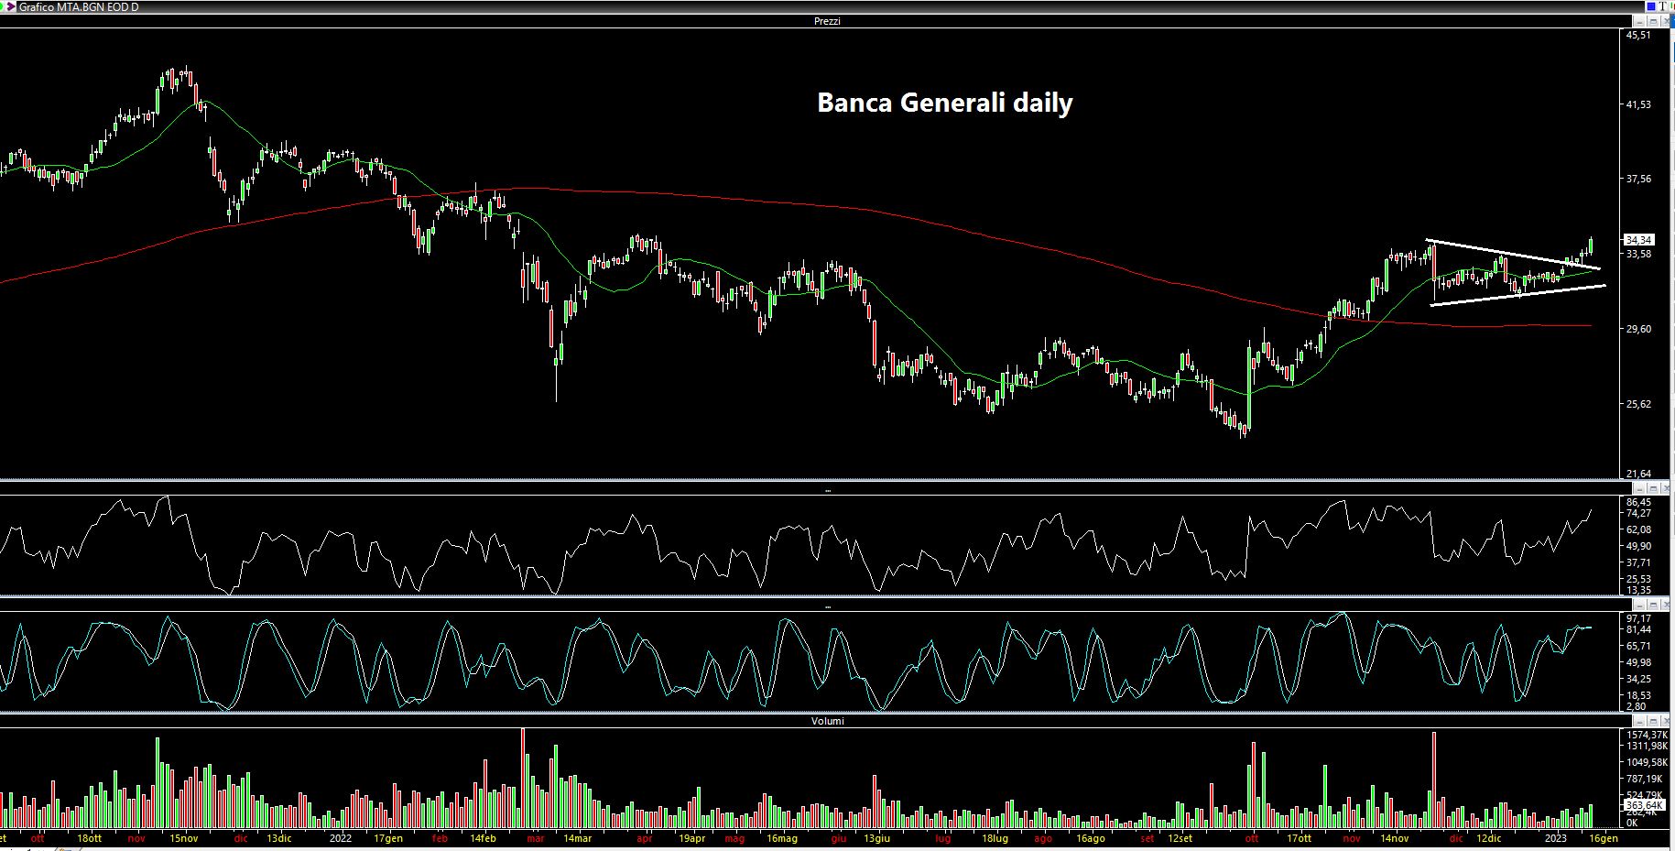
Task: Click the 13giu date label
Action: (876, 838)
